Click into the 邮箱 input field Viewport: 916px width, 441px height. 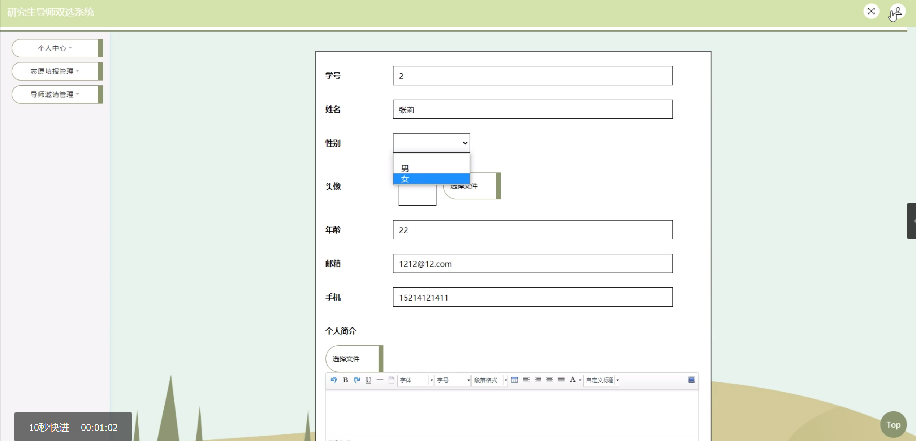click(x=532, y=264)
